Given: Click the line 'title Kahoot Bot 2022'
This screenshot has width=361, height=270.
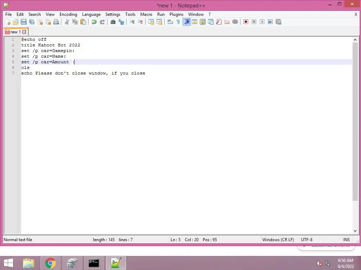Looking at the screenshot, I should click(x=51, y=45).
